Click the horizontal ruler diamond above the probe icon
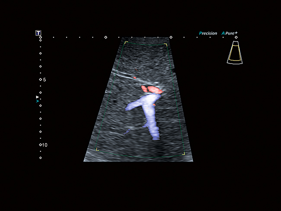281x211 pixels. tap(236, 37)
